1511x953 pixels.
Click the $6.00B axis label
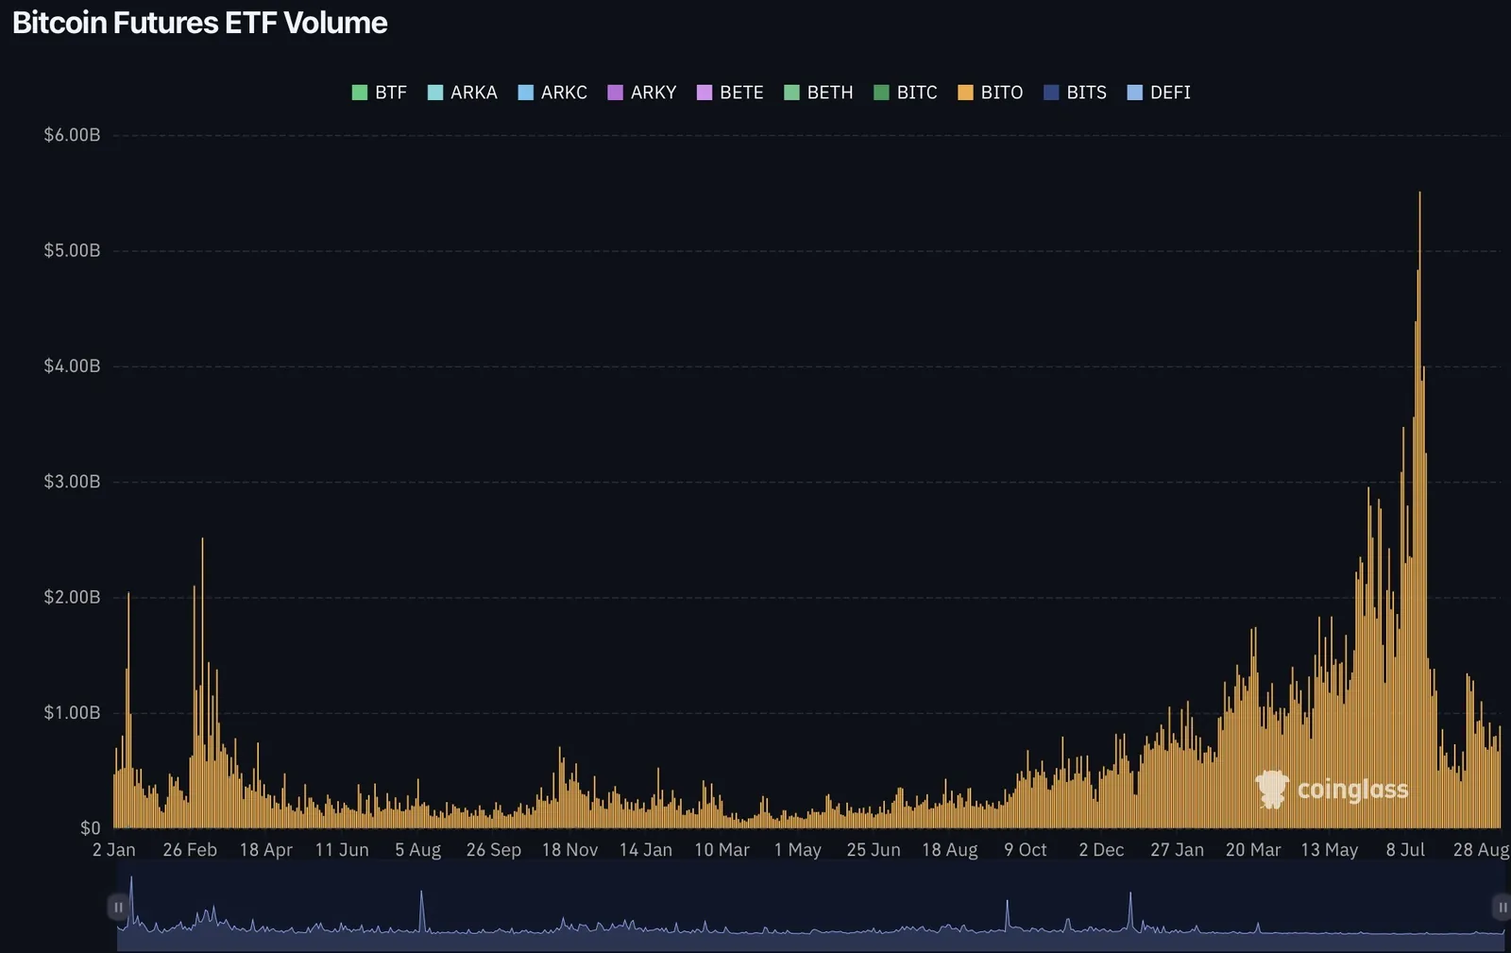(x=72, y=135)
